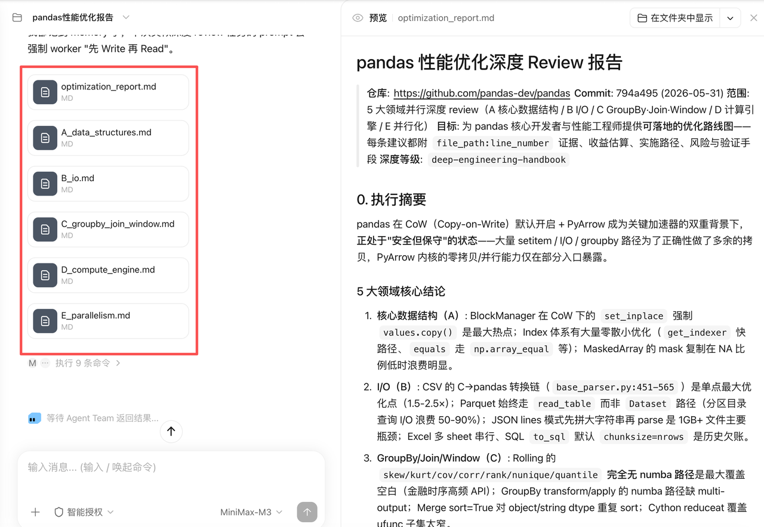
Task: Open the C_groupby_join_window.md file card
Action: click(x=108, y=230)
